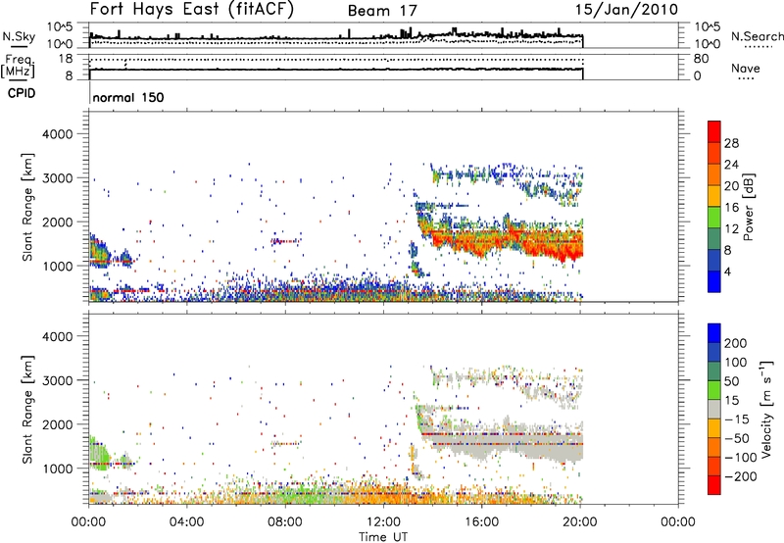Click the gray velocity band near 18:00 in the velocity panel

[530, 445]
